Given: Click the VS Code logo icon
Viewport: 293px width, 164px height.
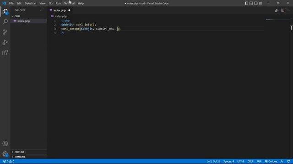Looking at the screenshot, I should 4,3.
